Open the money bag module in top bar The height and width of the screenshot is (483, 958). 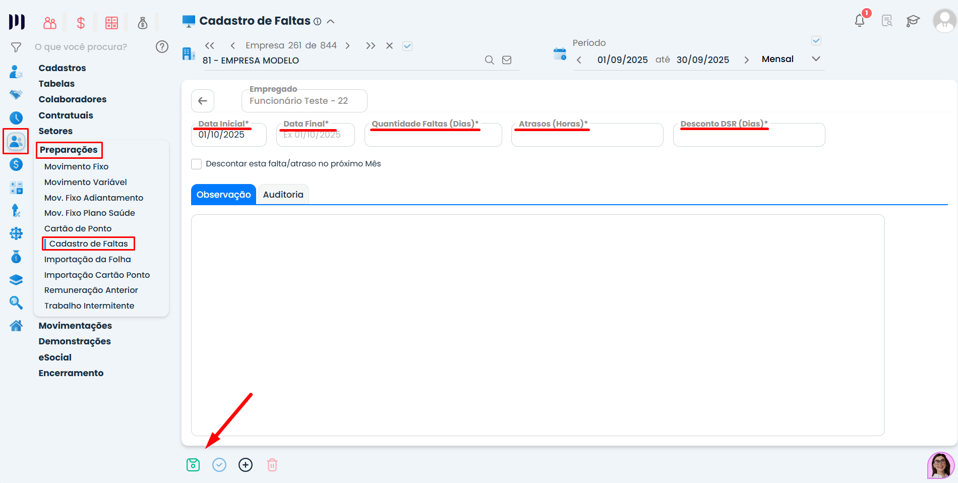(143, 23)
